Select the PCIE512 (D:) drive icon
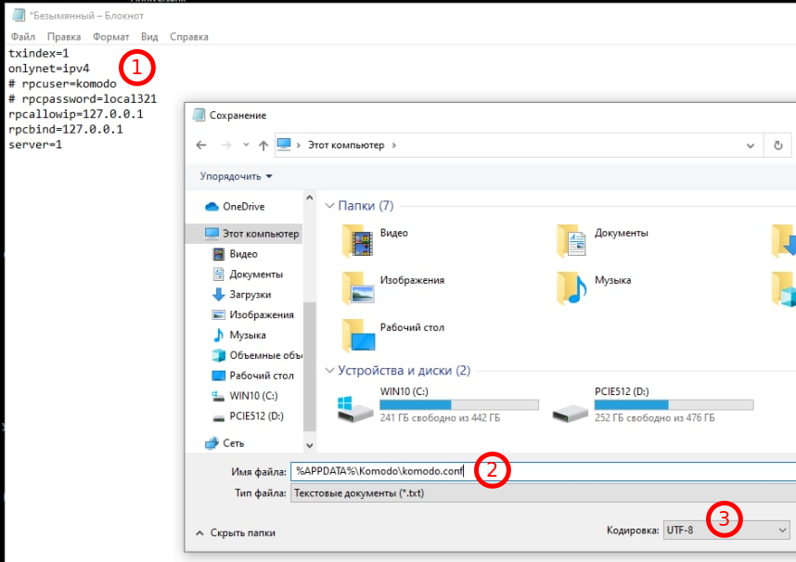This screenshot has width=796, height=562. coord(570,412)
